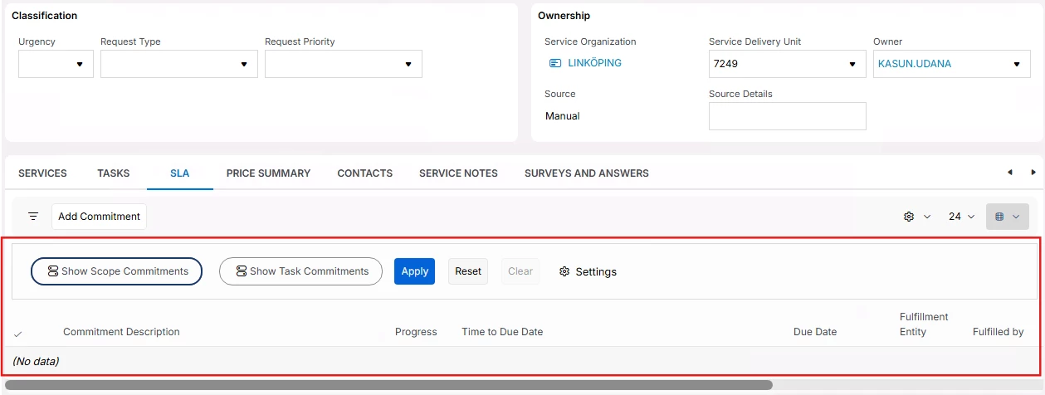
Task: Expand the Request Priority dropdown
Action: point(344,64)
